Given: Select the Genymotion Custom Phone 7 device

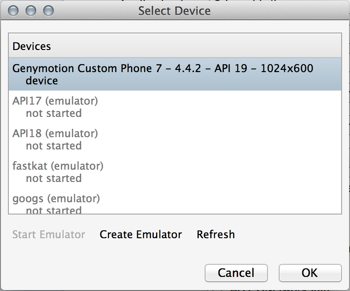Looking at the screenshot, I should click(163, 69).
